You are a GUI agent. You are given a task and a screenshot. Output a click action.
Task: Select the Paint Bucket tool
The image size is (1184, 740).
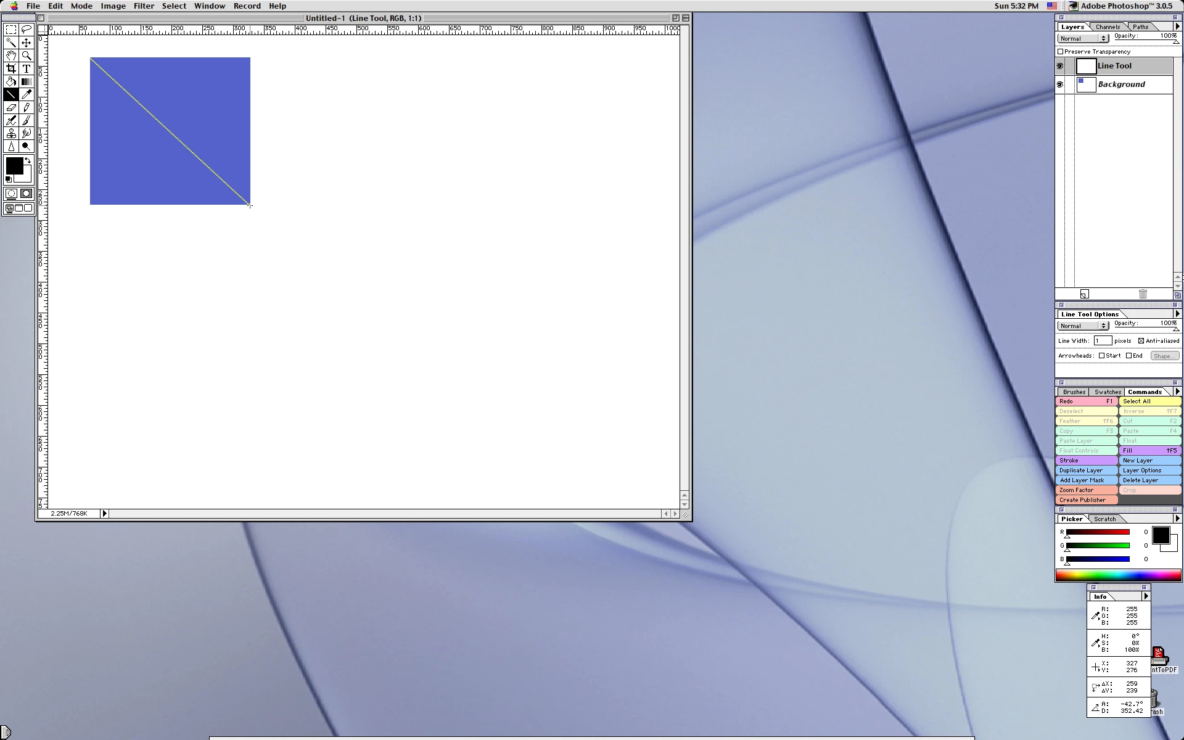point(11,81)
